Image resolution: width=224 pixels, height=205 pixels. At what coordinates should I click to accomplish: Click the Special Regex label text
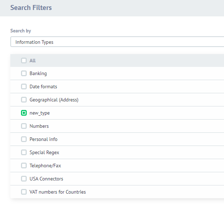[44, 152]
